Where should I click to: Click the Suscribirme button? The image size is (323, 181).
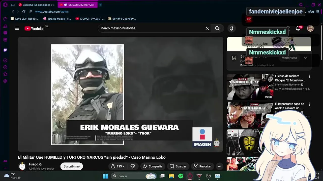72,166
